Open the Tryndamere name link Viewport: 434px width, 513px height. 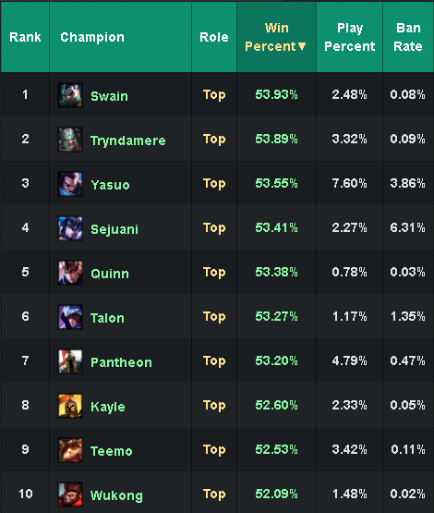[128, 140]
